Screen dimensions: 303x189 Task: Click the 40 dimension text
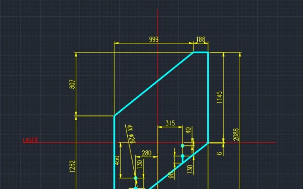188,130
